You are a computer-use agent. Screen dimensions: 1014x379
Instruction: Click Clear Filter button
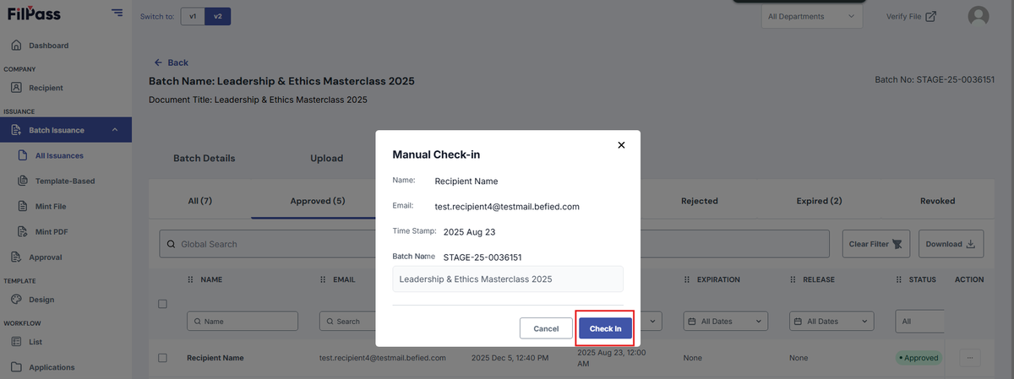tap(876, 244)
